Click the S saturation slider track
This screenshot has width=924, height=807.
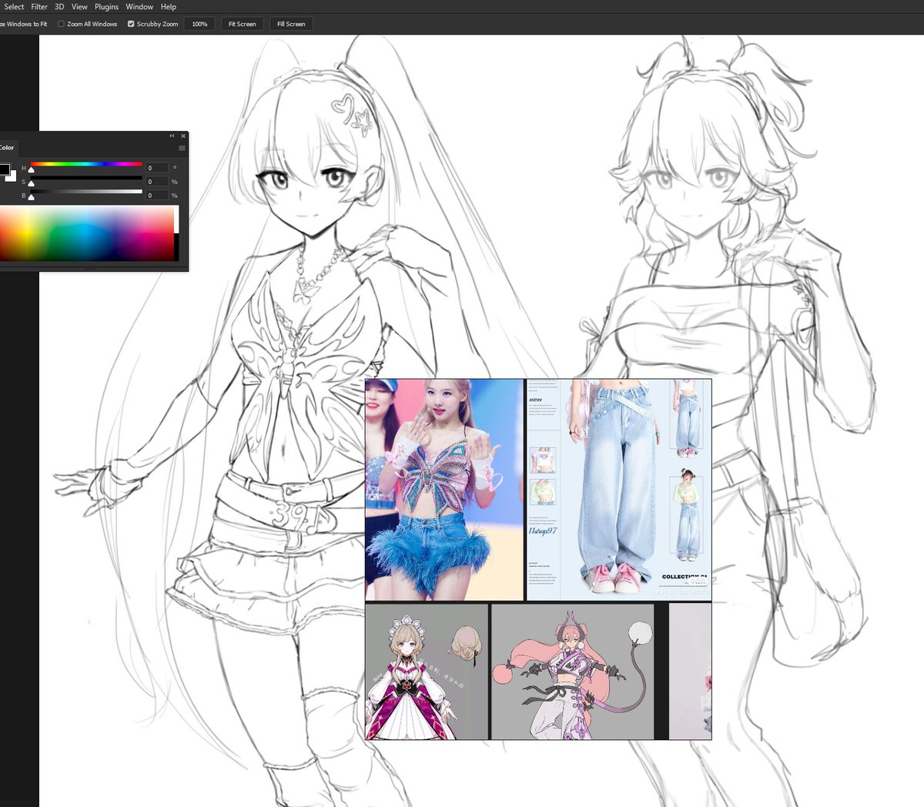86,178
